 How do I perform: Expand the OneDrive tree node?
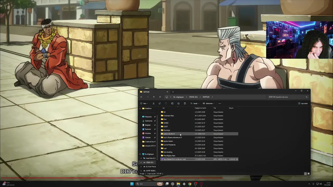point(140,108)
